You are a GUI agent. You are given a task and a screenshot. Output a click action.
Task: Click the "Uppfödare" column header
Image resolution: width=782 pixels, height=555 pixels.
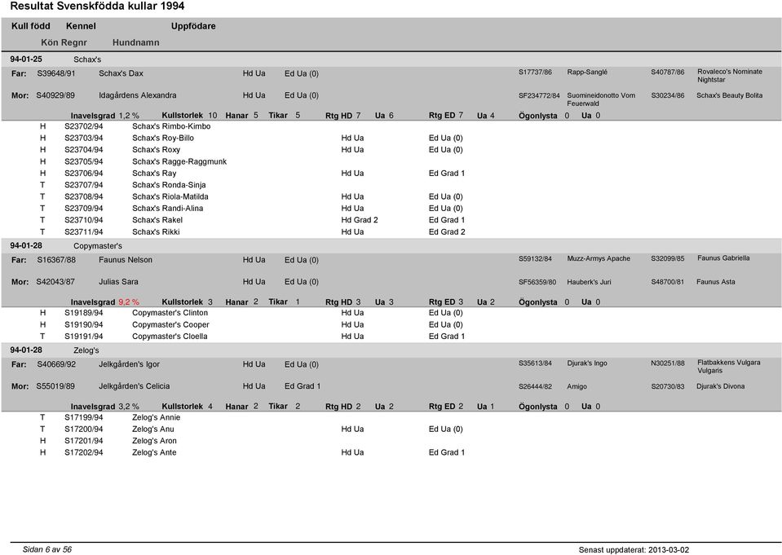193,26
